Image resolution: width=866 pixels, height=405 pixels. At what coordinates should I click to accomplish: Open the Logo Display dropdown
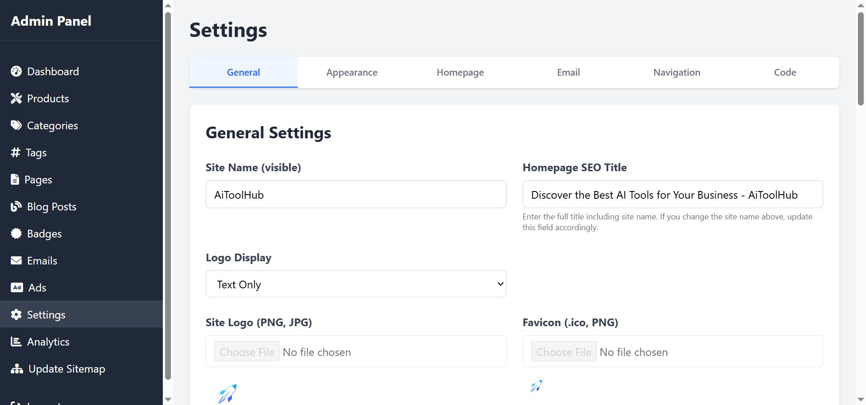[x=356, y=284]
